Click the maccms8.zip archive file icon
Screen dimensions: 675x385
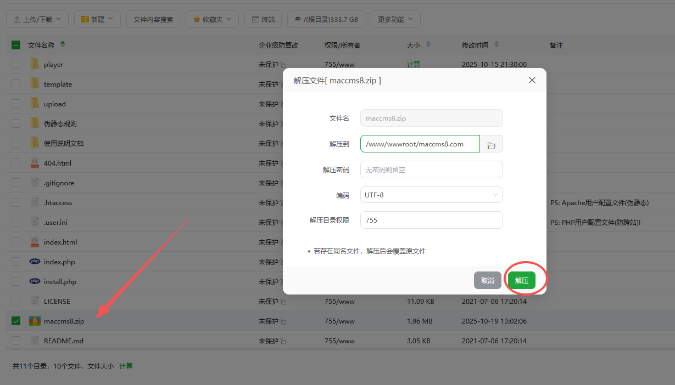pyautogui.click(x=35, y=321)
